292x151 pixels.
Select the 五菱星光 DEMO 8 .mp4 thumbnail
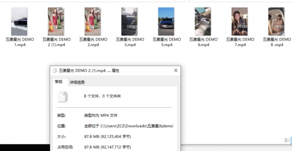(x=276, y=21)
